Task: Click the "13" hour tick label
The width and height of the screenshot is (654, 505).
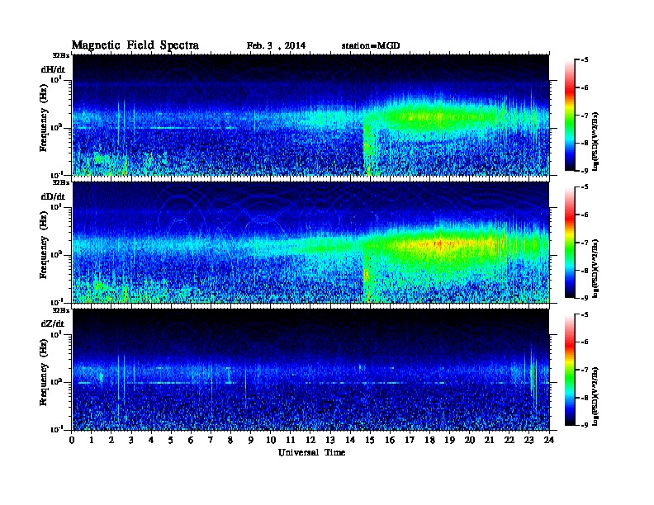Action: pyautogui.click(x=330, y=441)
